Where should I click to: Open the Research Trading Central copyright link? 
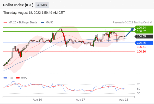click(x=132, y=23)
